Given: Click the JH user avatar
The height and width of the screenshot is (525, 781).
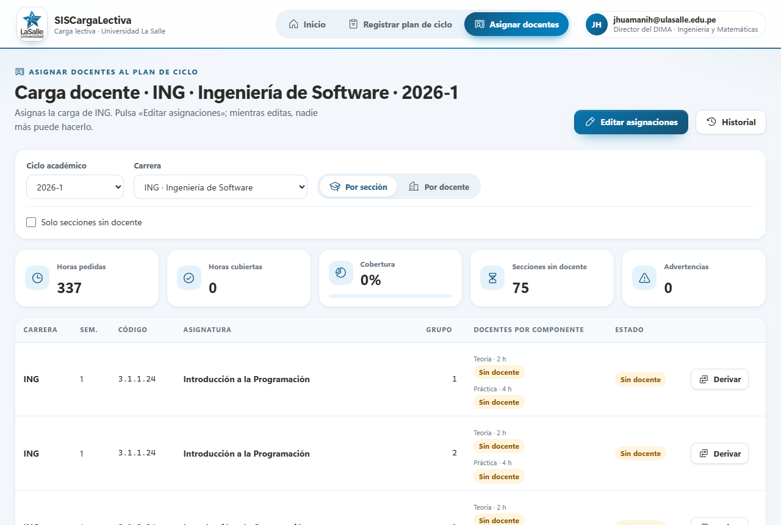Looking at the screenshot, I should click(x=596, y=24).
